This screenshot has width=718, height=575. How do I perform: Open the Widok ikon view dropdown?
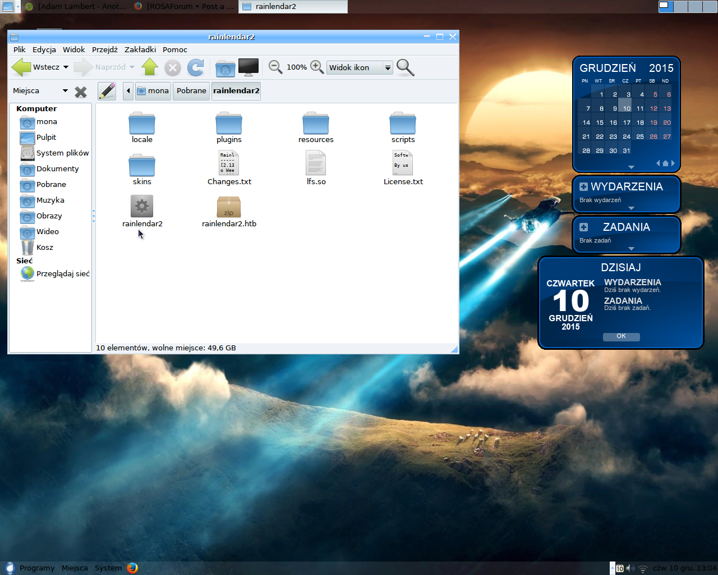(360, 68)
